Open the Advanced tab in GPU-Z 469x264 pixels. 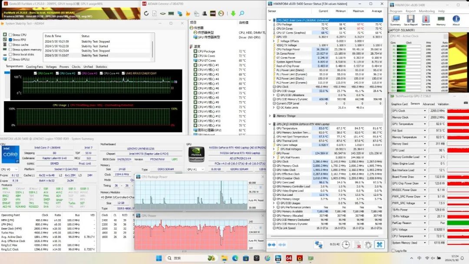coord(429,104)
